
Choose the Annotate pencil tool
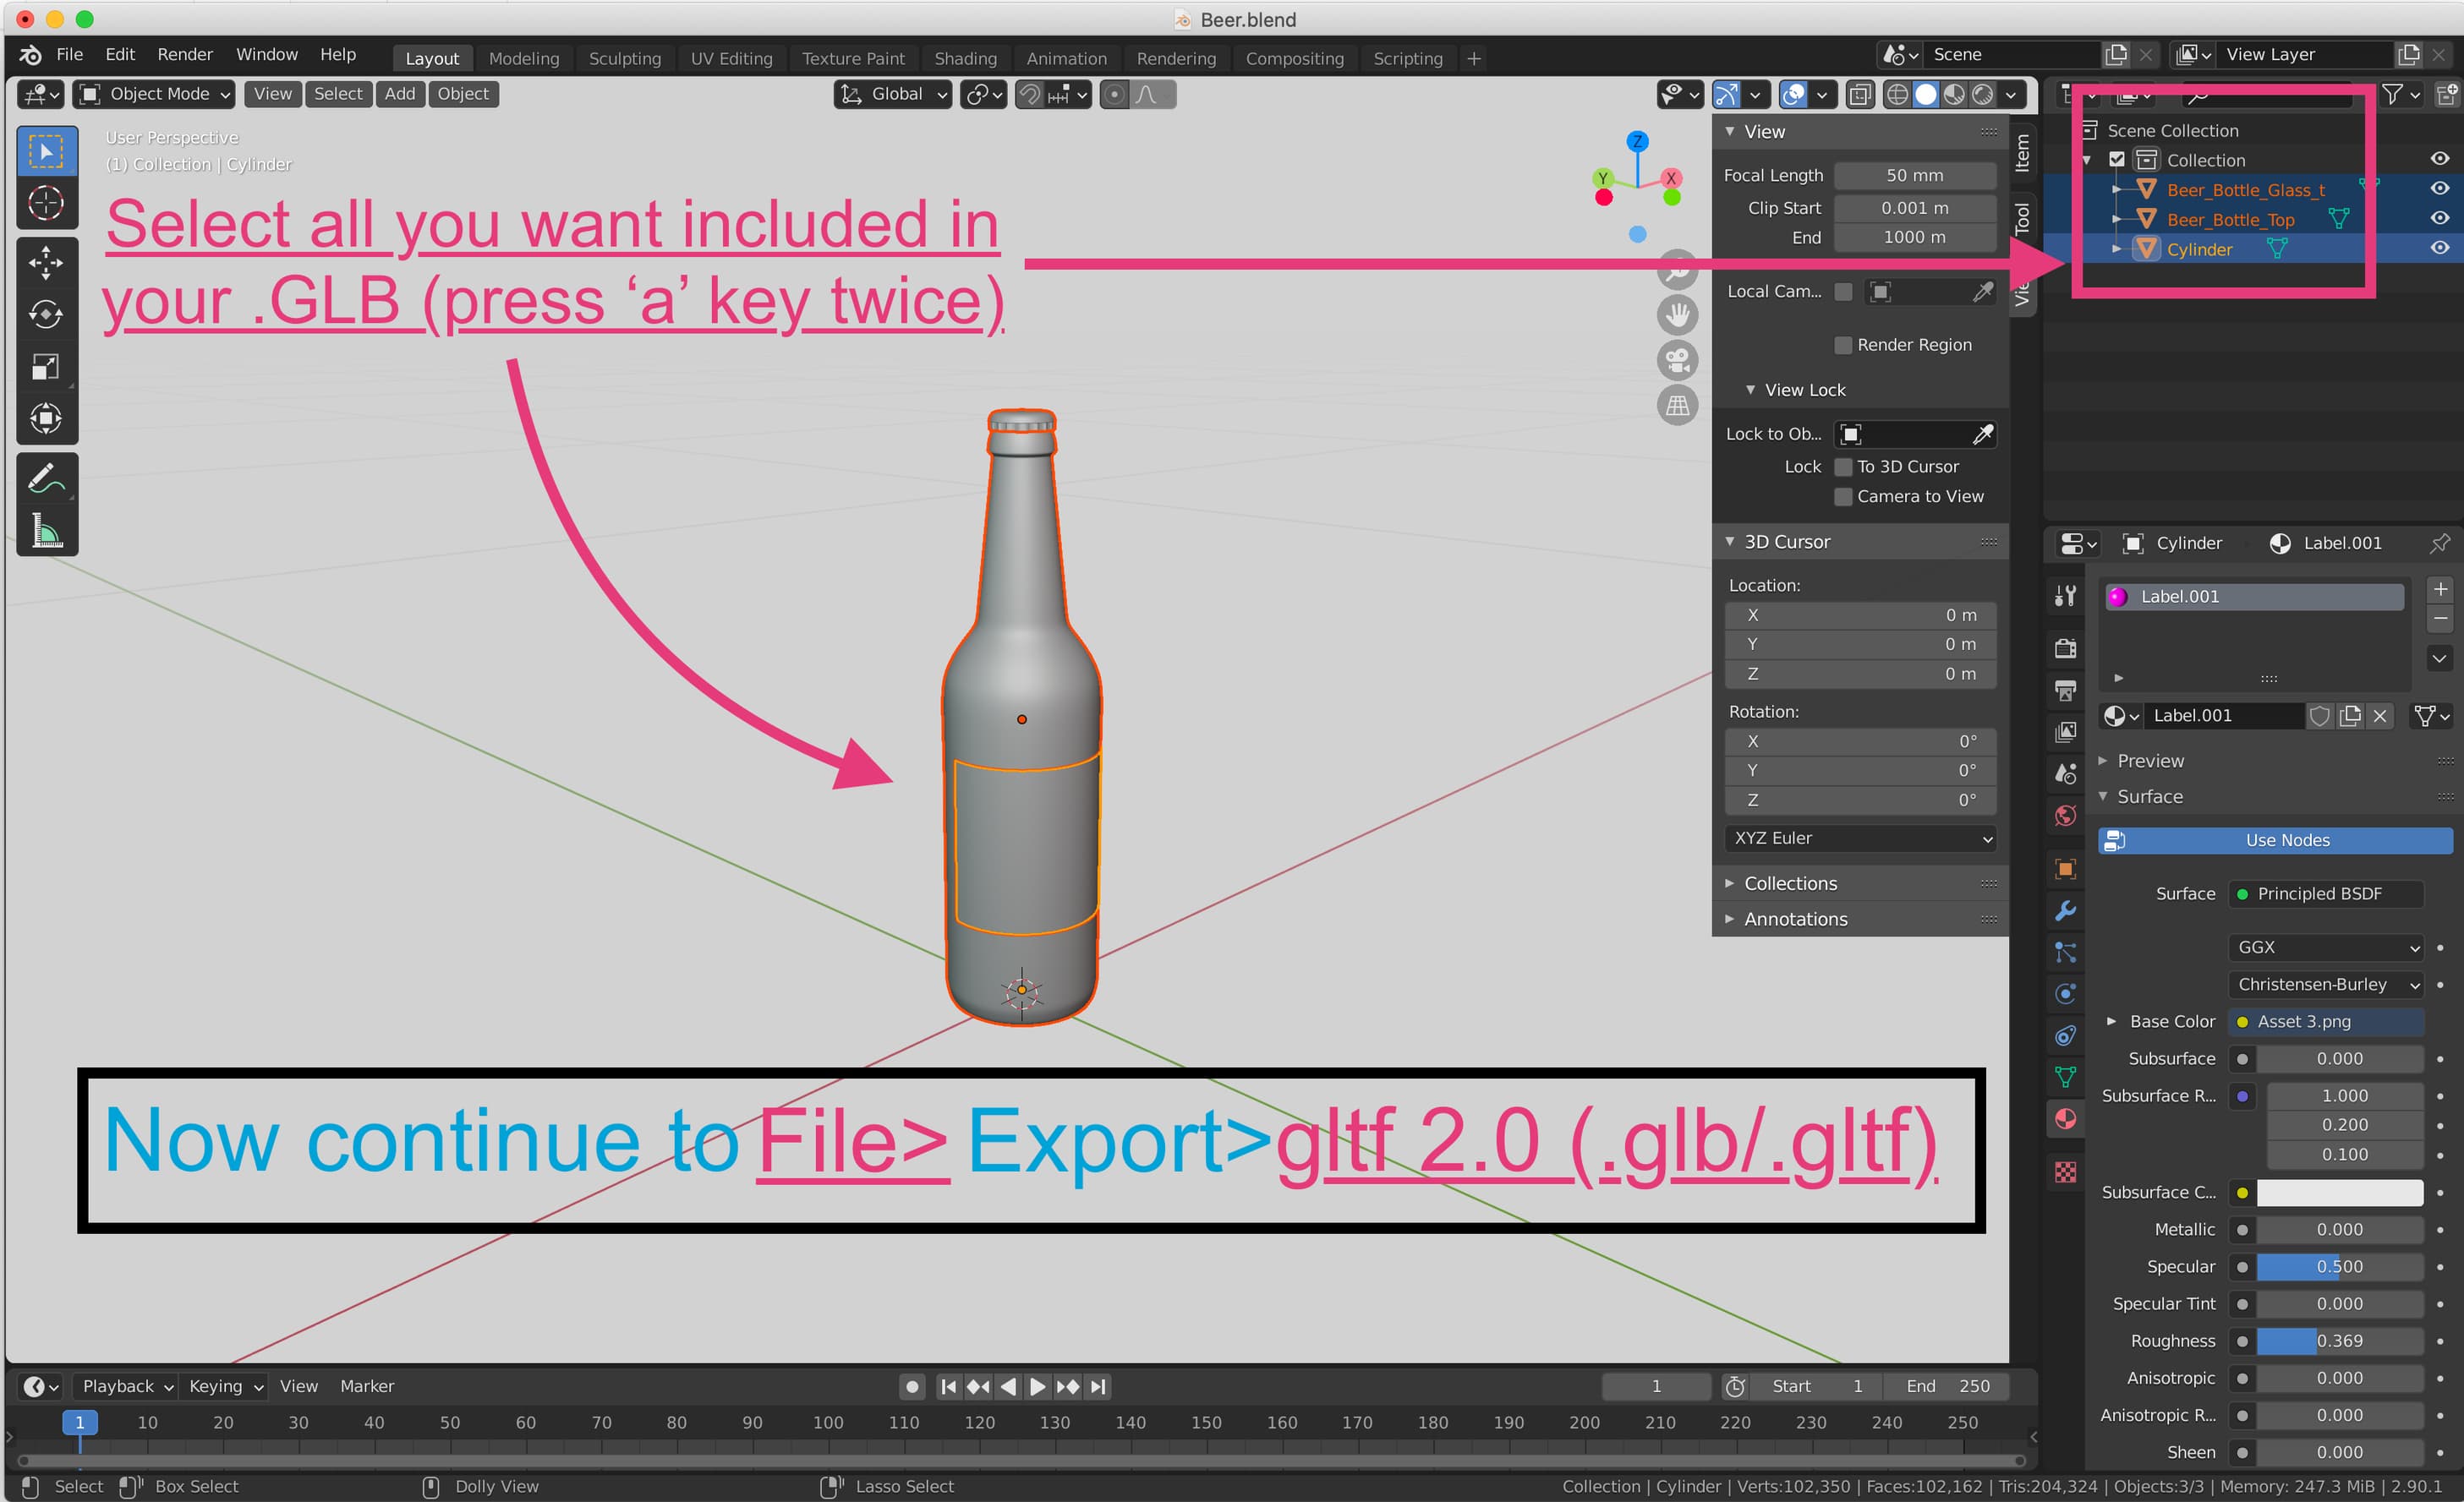click(46, 478)
